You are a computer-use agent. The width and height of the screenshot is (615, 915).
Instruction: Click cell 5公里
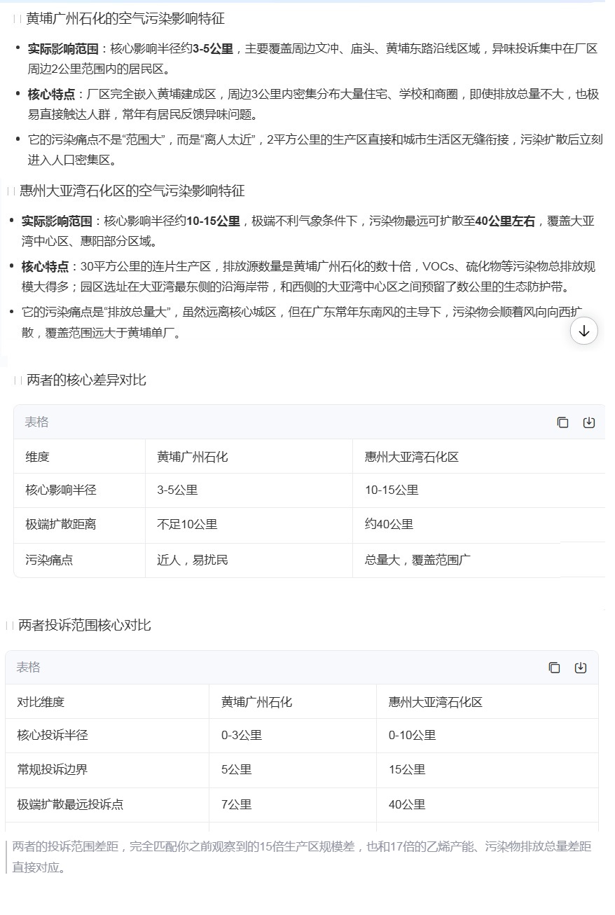tap(236, 770)
